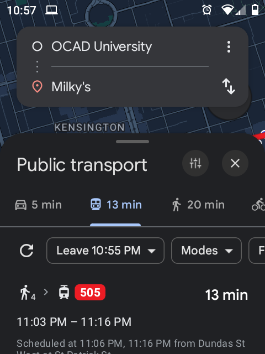Tap the Kensington label on map
Image resolution: width=265 pixels, height=354 pixels.
coord(89,127)
